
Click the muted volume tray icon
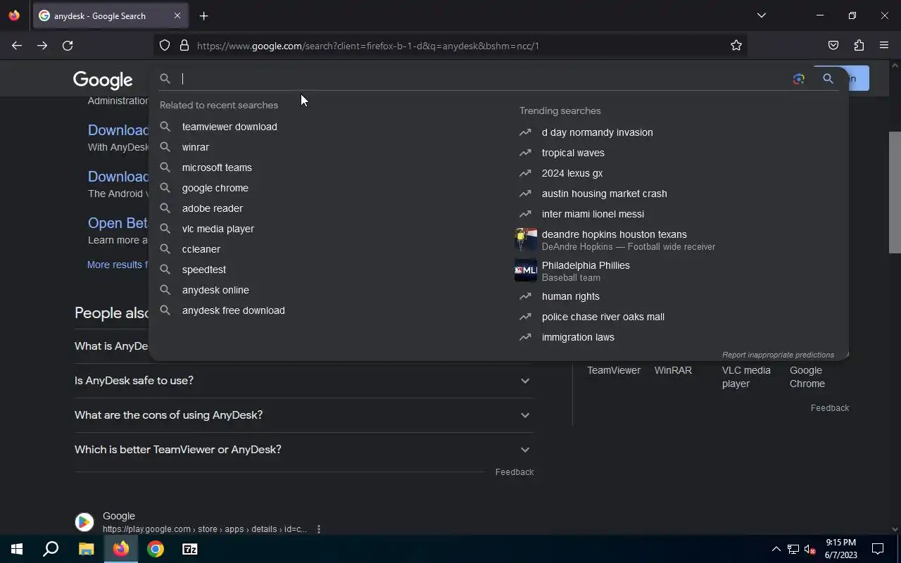pos(809,549)
